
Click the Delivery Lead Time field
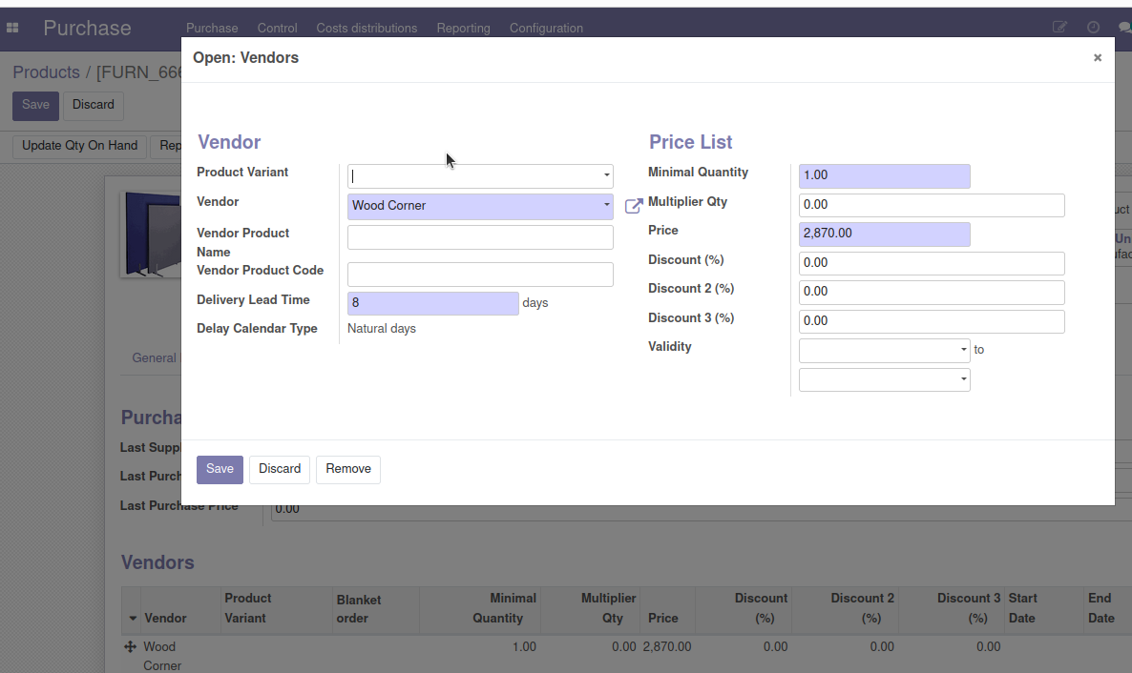[x=432, y=303]
